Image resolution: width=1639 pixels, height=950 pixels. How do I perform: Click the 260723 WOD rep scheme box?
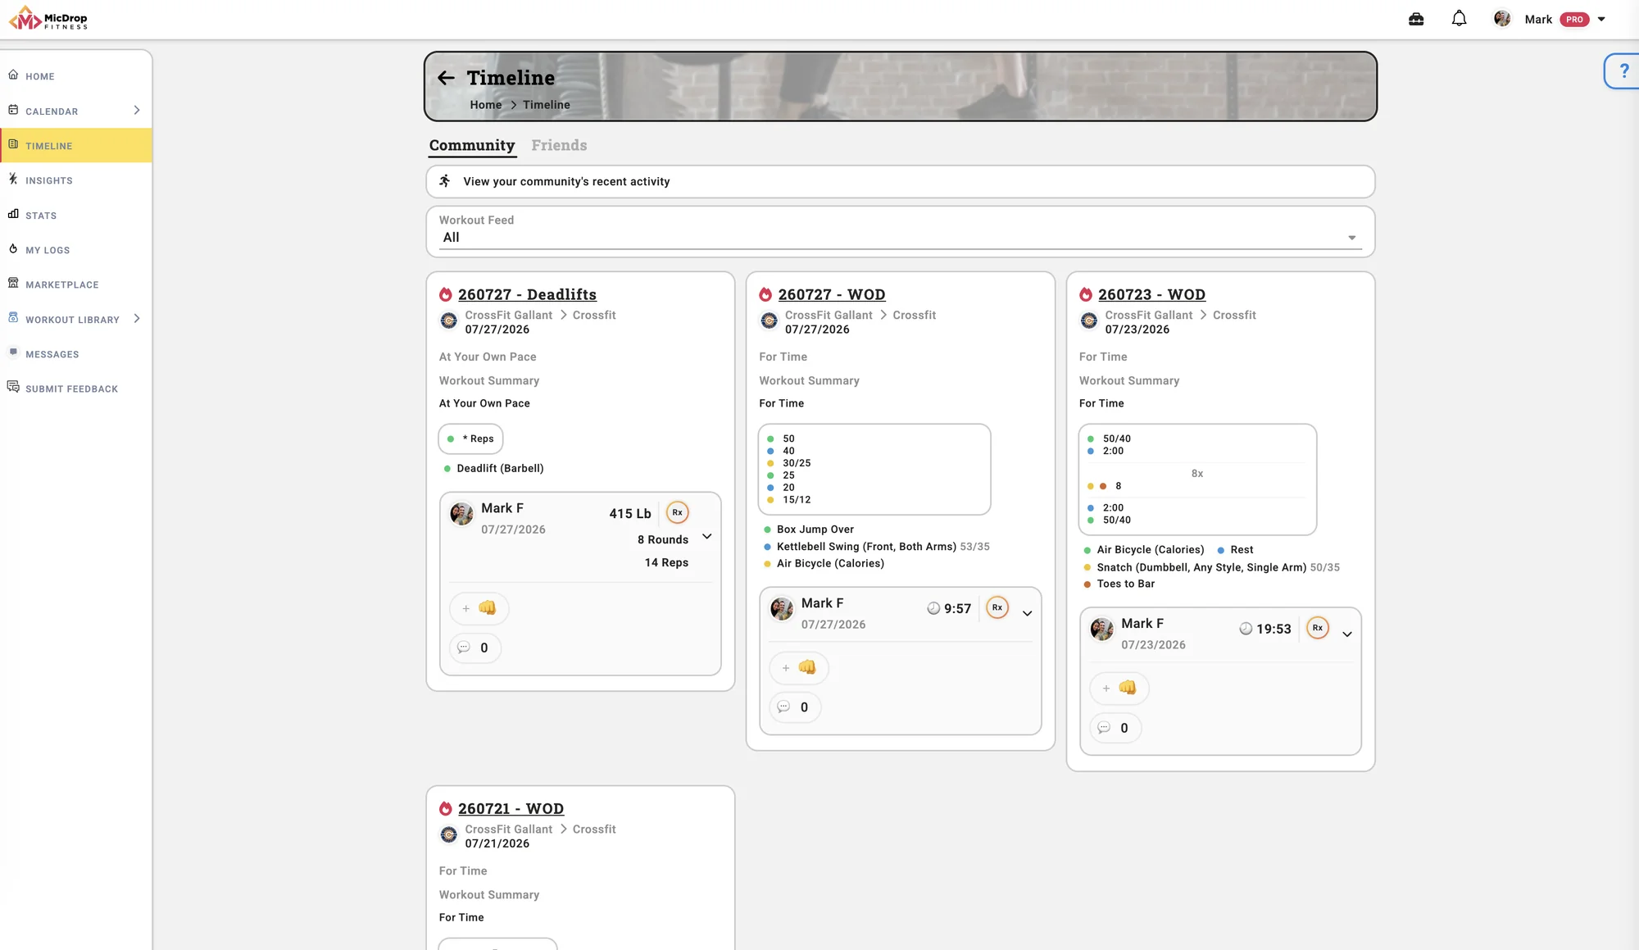[x=1197, y=480]
